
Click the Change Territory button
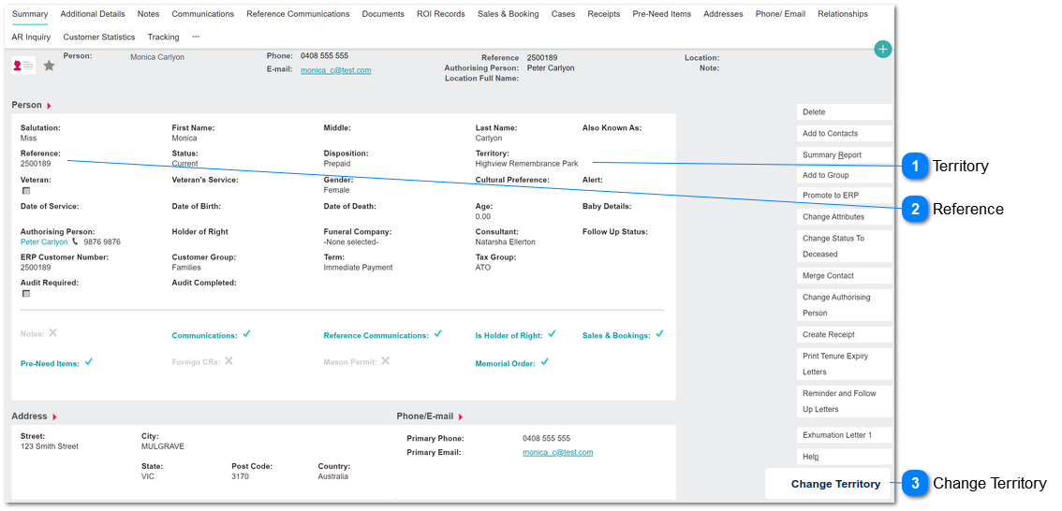tap(828, 484)
